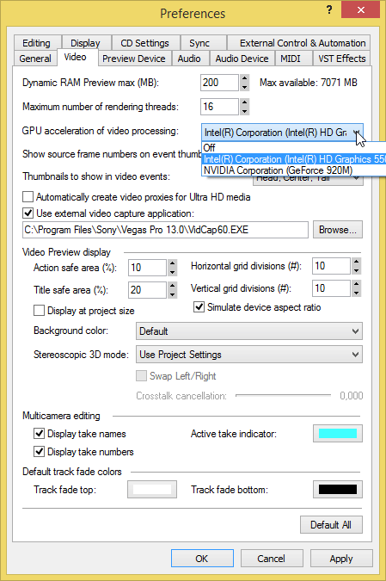This screenshot has height=581, width=386.
Task: Decrease maximum rendering threads value
Action: pyautogui.click(x=244, y=111)
